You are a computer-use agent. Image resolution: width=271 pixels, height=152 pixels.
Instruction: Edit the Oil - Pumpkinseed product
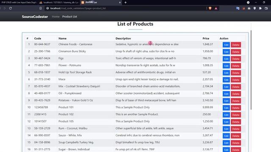226,94
